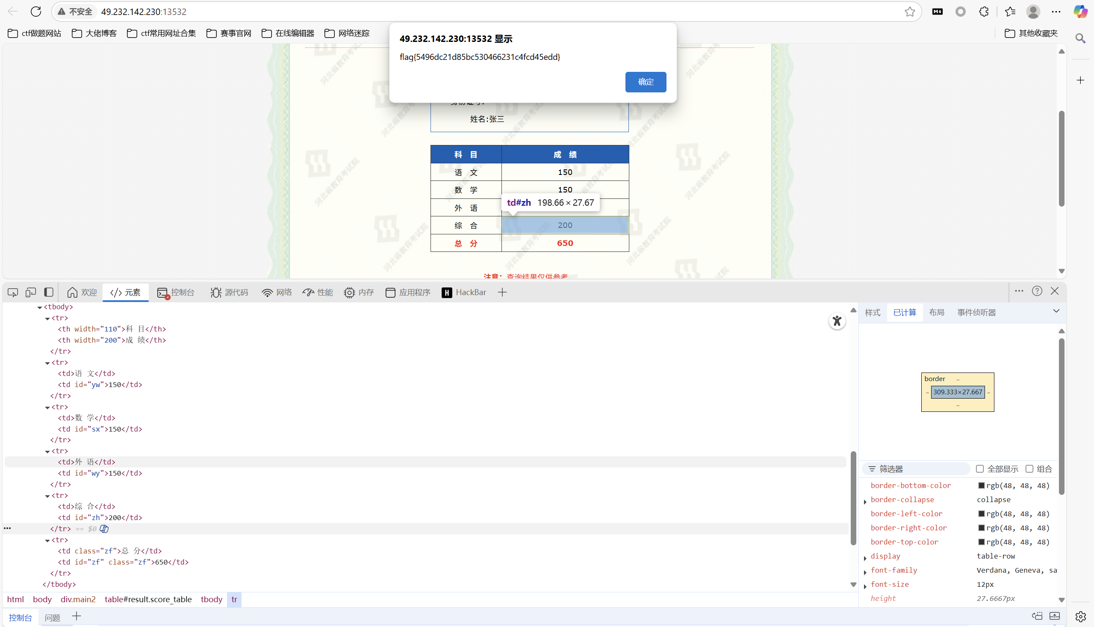The image size is (1094, 627).
Task: Click the favorite star in address bar
Action: click(x=909, y=12)
